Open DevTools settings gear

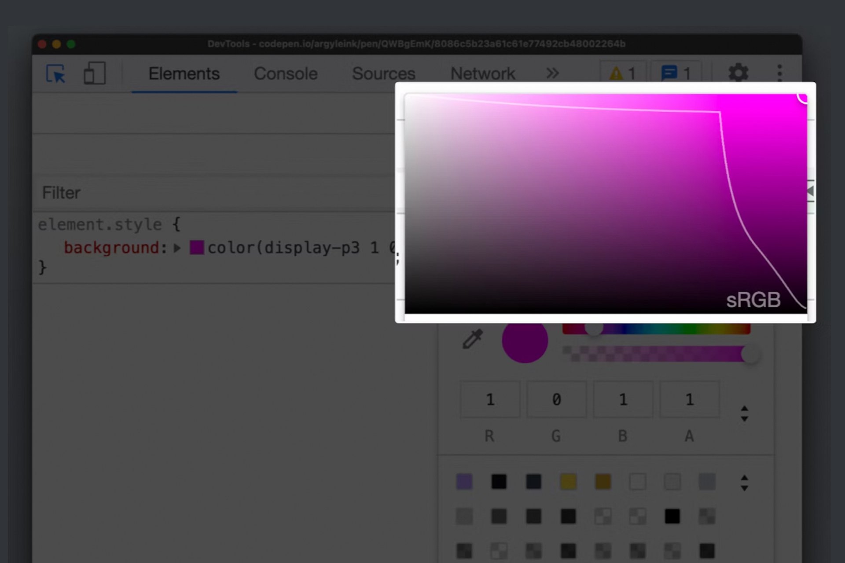pos(738,73)
